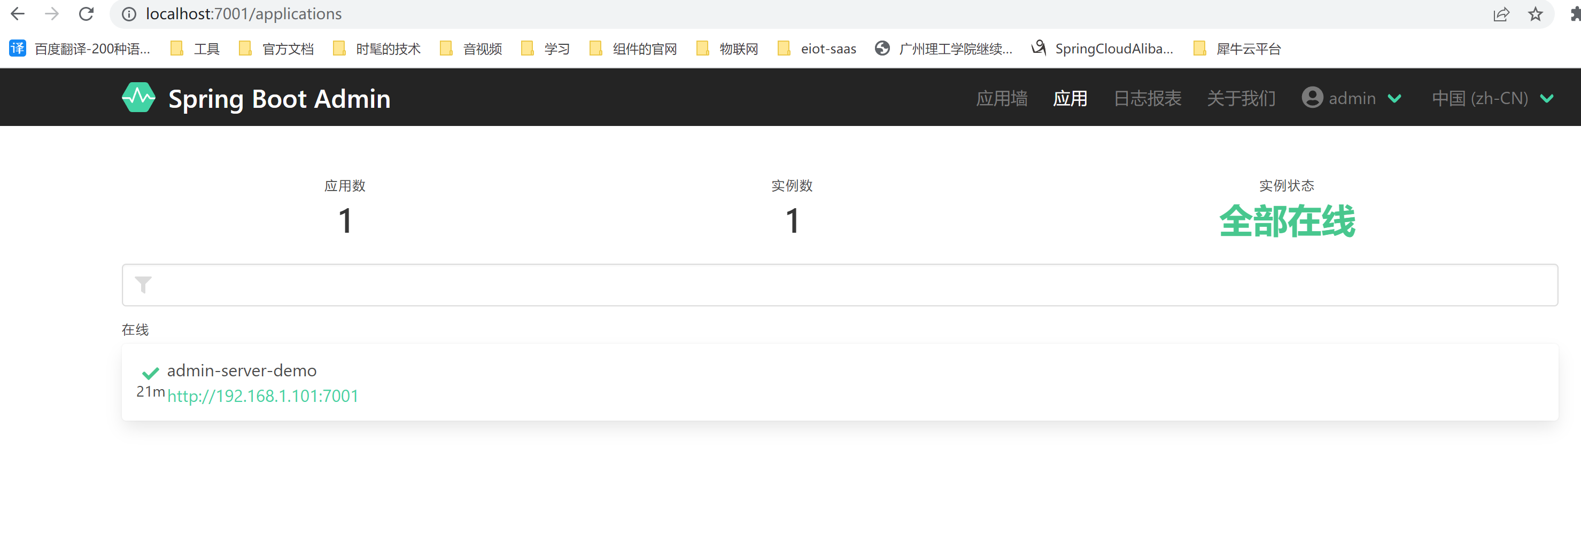Click the 21m uptime value
The width and height of the screenshot is (1581, 553).
point(150,391)
